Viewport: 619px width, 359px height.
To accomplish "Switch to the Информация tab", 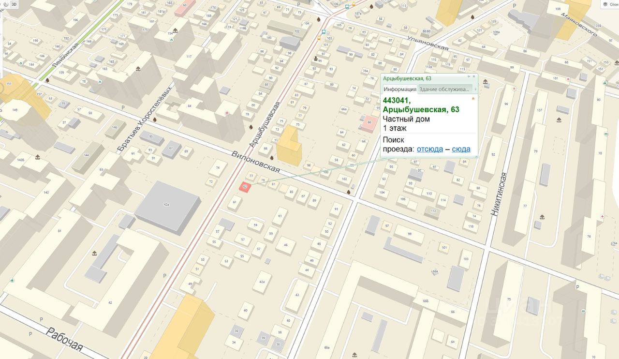I will pos(400,89).
